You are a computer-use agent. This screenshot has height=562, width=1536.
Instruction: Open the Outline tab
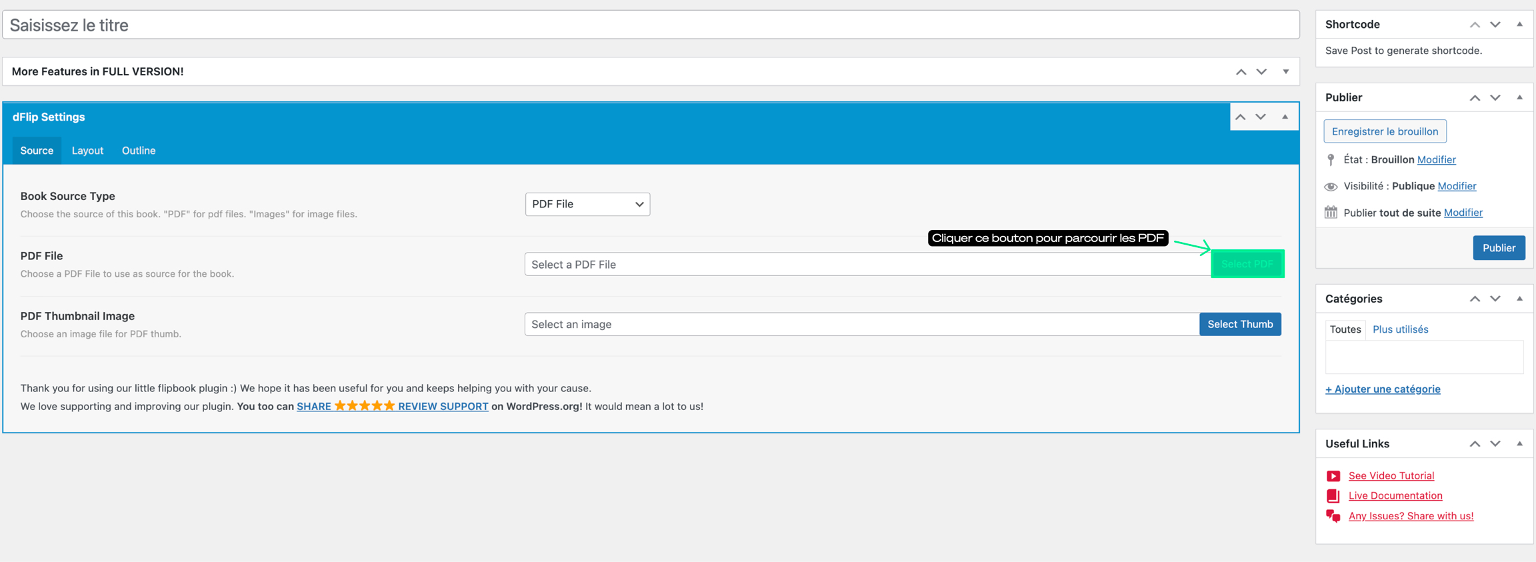tap(139, 151)
